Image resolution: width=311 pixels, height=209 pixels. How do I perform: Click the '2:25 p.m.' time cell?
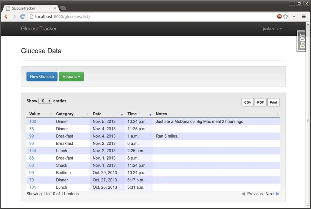(x=139, y=151)
